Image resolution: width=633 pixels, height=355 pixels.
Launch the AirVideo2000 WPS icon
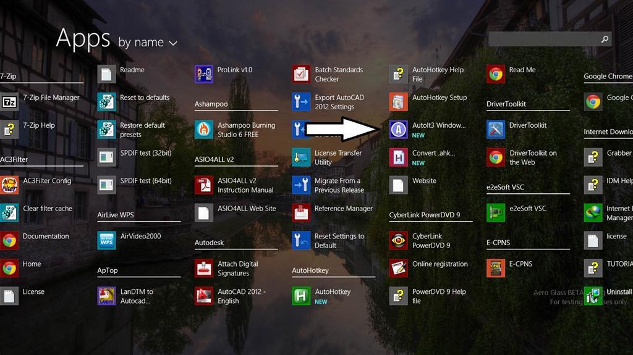tap(106, 241)
